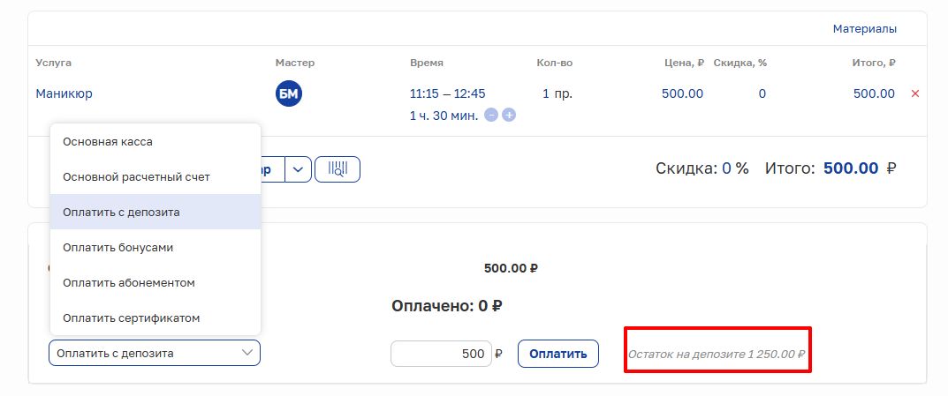Edit the 11:15 – 12:45 time range
The width and height of the screenshot is (948, 396).
447,93
